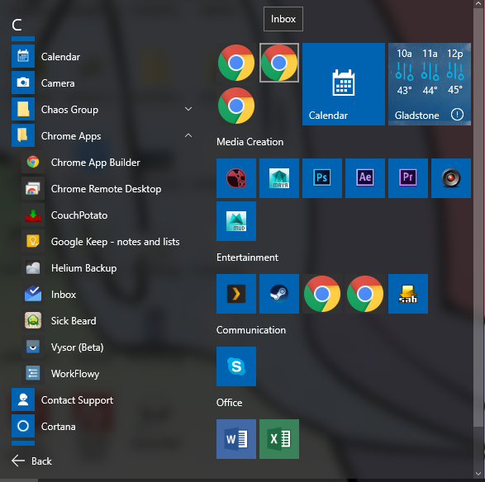Screen dimensions: 485x482
Task: Launch the Photoshop tile
Action: 322,178
